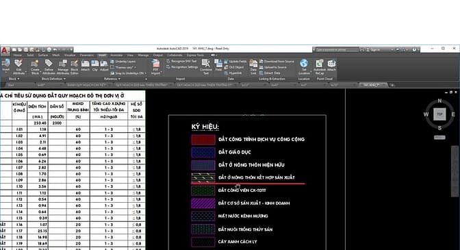Click New in the quick access toolbar
The height and width of the screenshot is (250, 460).
[x=14, y=49]
